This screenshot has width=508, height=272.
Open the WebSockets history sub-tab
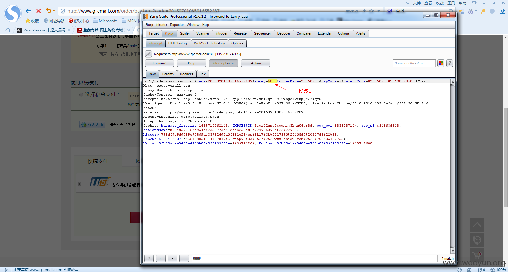click(209, 43)
